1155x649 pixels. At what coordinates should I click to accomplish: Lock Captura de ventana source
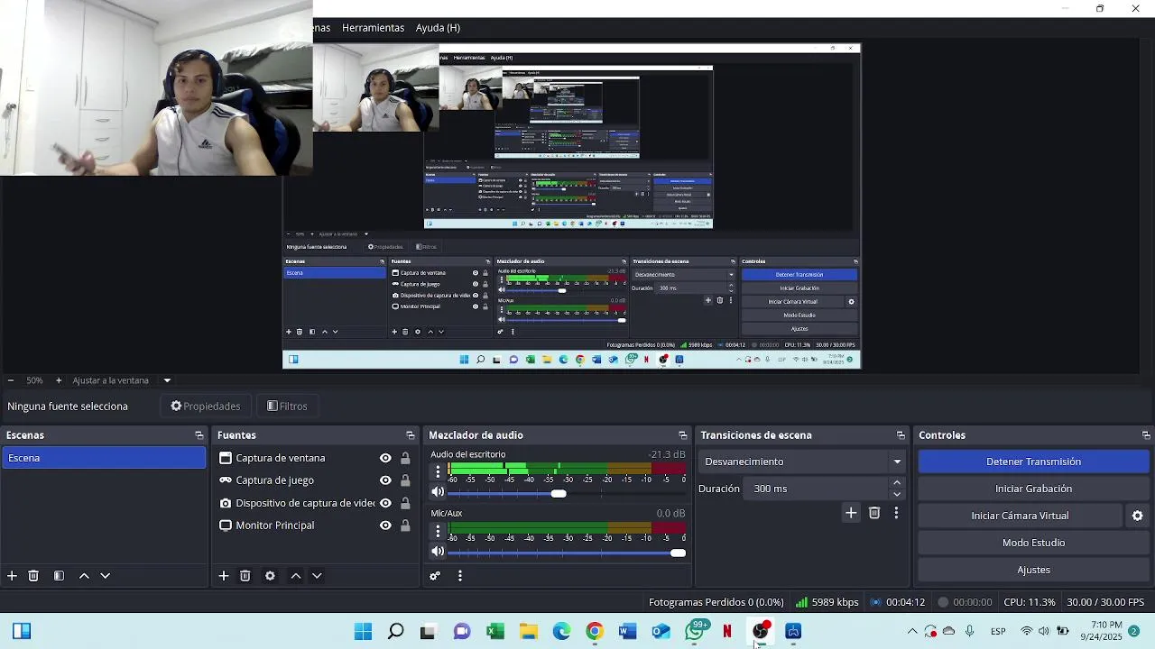coord(405,458)
